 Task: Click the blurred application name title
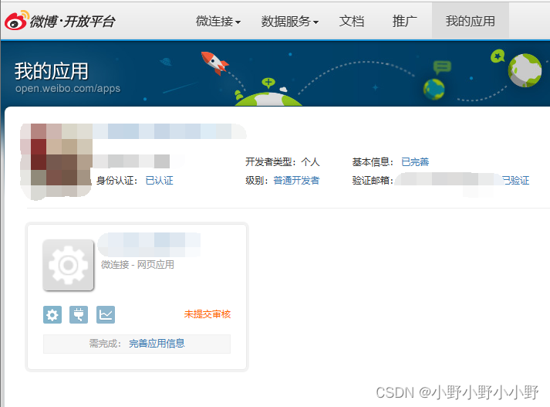tap(150, 244)
